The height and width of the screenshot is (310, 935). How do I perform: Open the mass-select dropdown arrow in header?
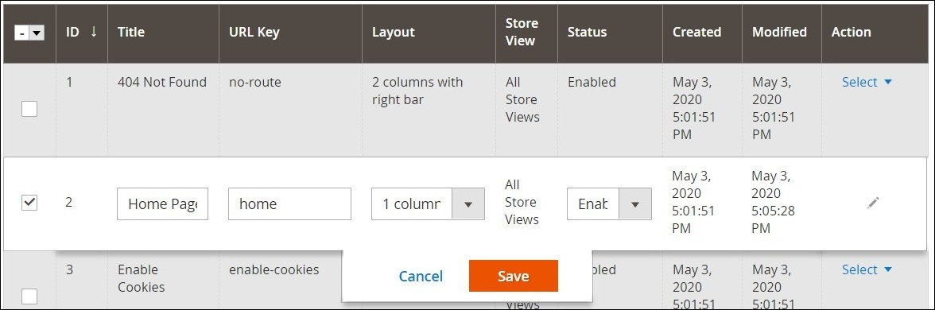37,34
